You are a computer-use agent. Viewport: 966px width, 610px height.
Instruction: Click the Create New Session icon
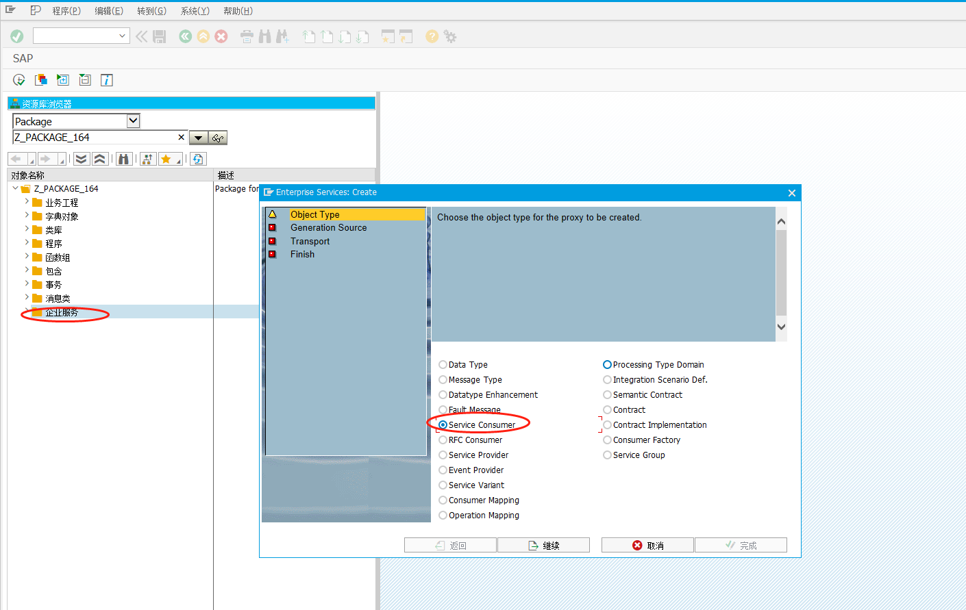pos(388,36)
